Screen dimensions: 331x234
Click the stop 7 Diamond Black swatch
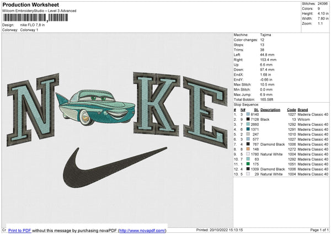248,144
